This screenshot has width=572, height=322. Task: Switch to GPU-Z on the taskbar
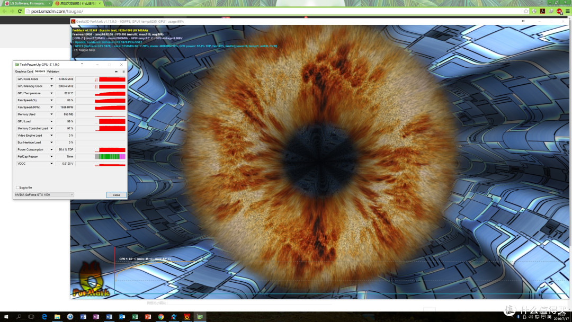[200, 317]
